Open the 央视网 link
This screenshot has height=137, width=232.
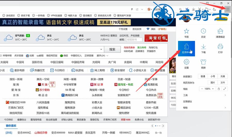point(4,62)
